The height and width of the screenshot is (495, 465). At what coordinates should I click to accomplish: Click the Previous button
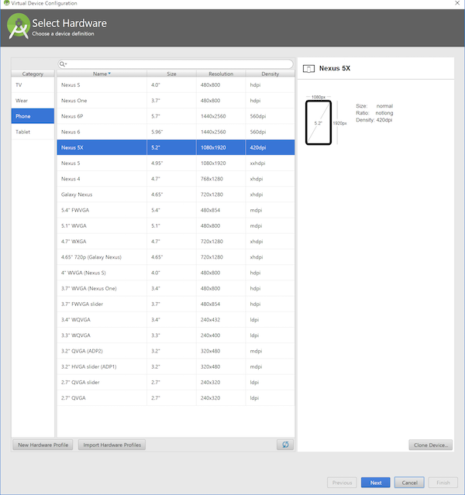click(342, 483)
